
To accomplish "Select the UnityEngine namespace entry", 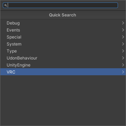I will (63, 65).
